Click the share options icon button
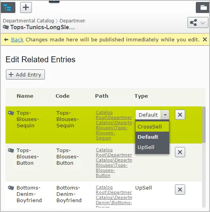This screenshot has width=210, height=212. [x=193, y=22]
